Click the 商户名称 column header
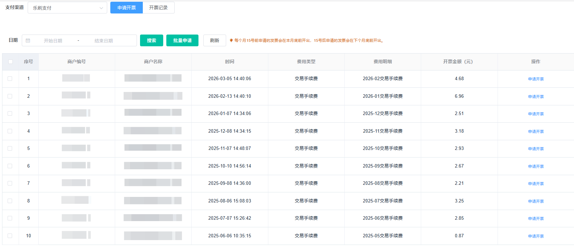The height and width of the screenshot is (247, 574). pyautogui.click(x=153, y=61)
